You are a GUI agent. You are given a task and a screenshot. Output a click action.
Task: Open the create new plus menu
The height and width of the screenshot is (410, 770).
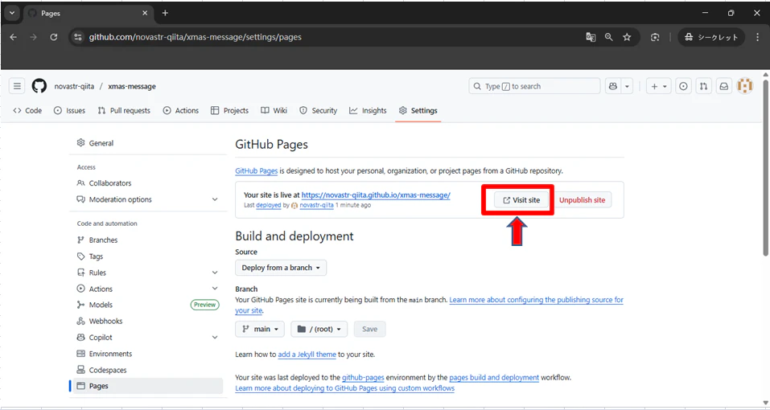pos(658,86)
